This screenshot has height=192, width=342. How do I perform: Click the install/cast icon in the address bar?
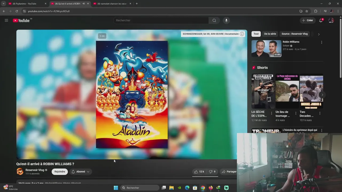pos(301,11)
